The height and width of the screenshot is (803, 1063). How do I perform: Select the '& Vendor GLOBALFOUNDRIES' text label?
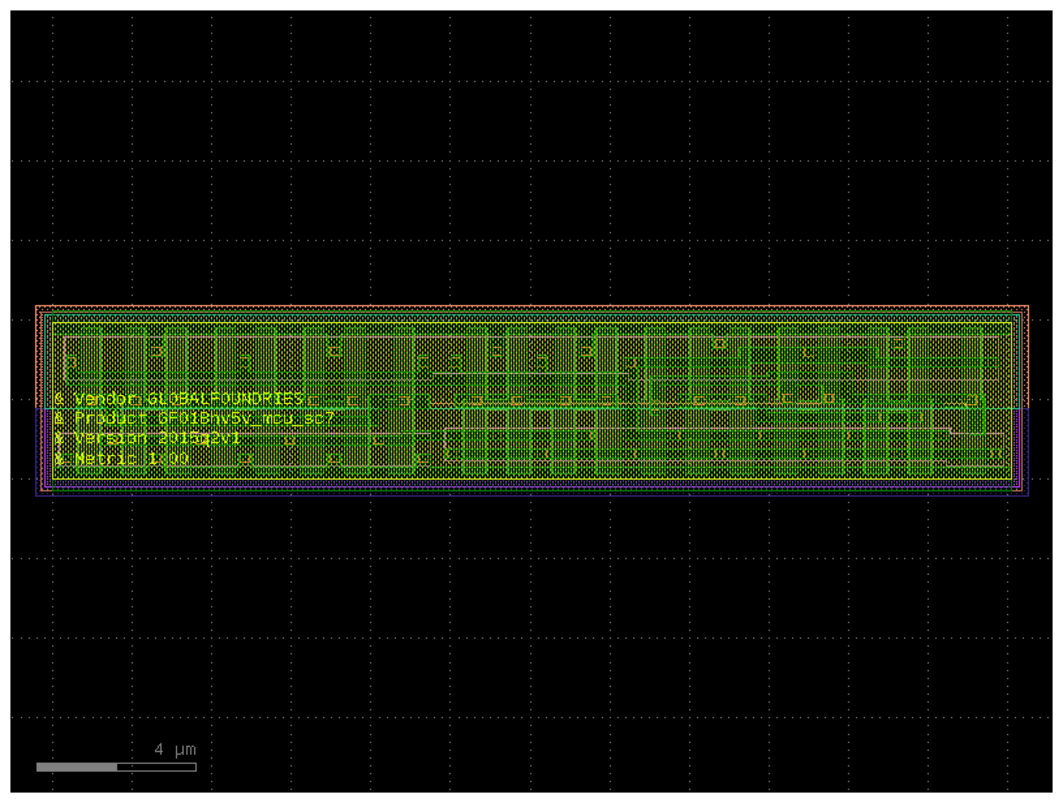(179, 398)
